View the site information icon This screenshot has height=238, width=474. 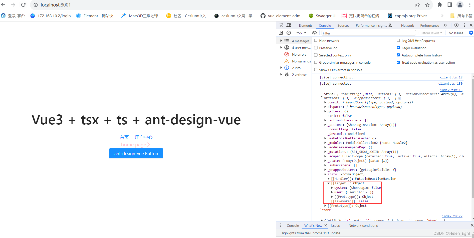36,5
